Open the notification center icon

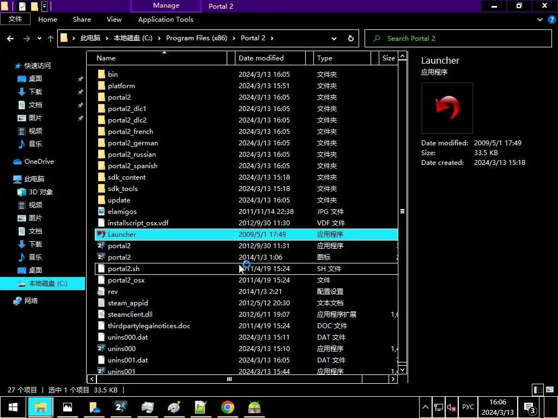point(530,407)
